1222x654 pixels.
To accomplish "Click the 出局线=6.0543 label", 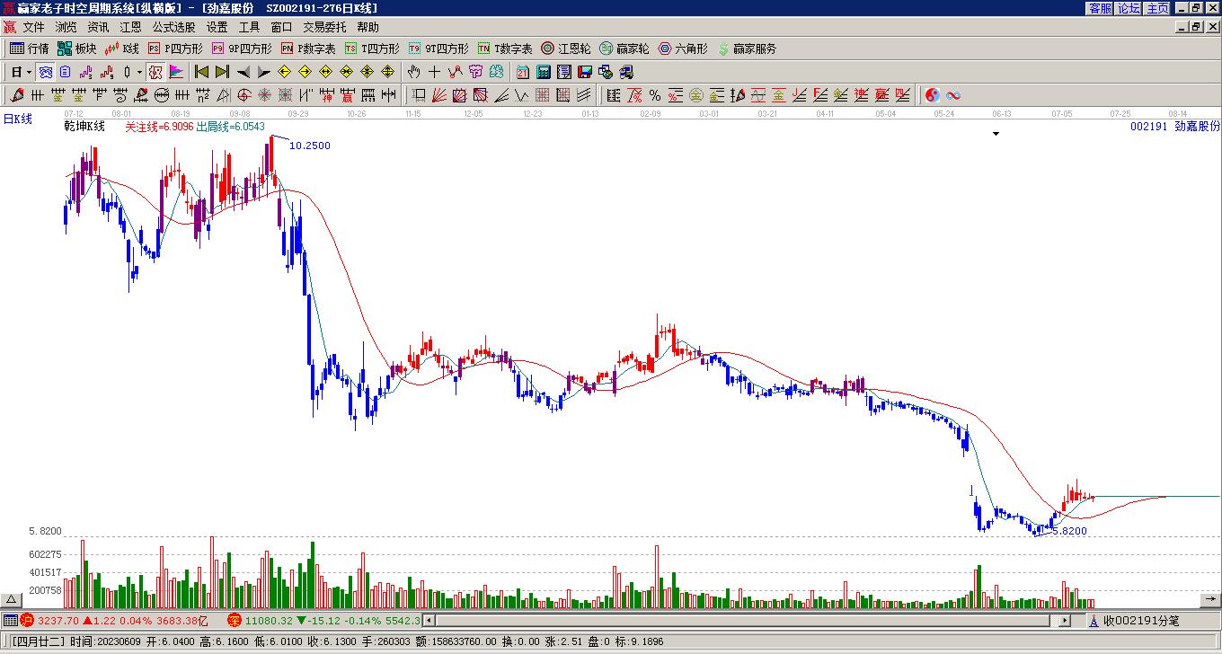I will pos(231,127).
